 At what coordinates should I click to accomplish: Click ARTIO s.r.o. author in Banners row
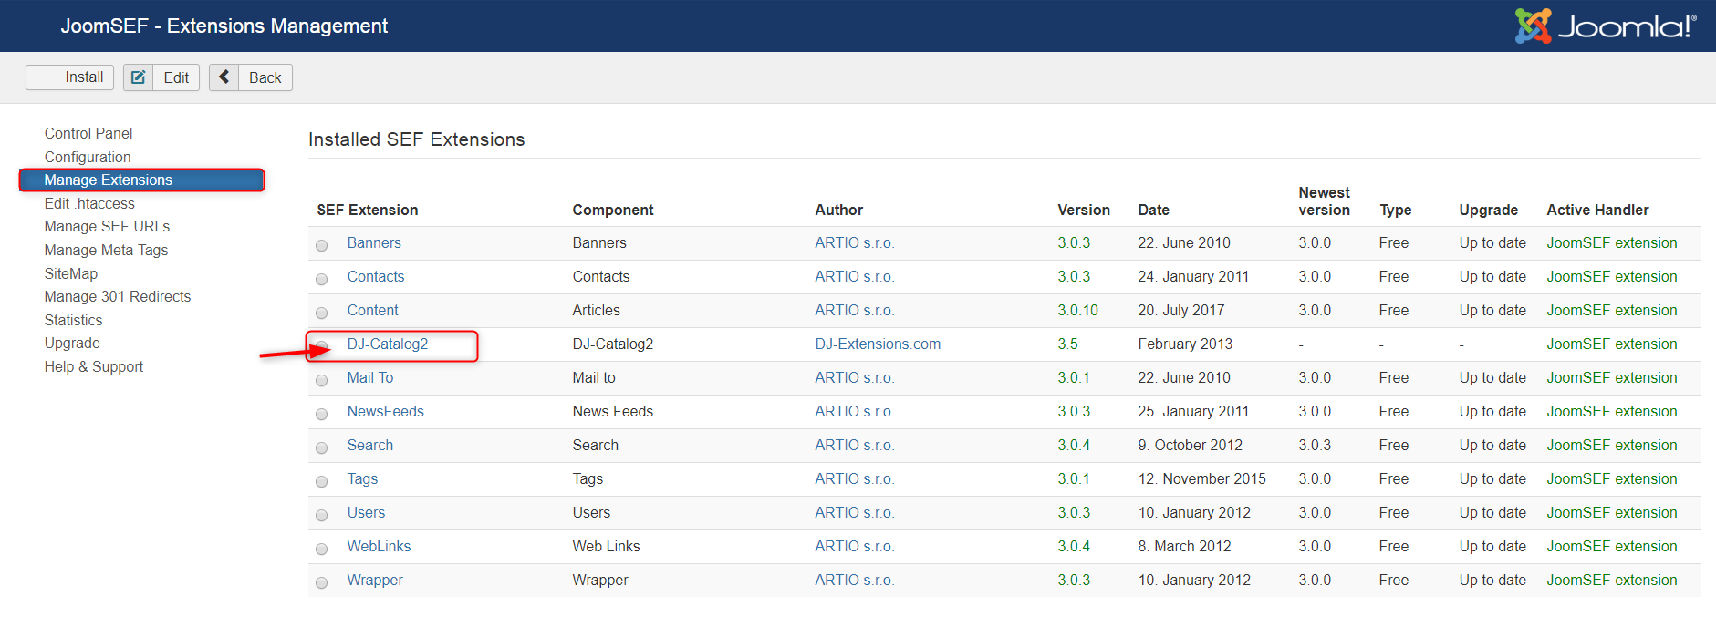tap(855, 242)
